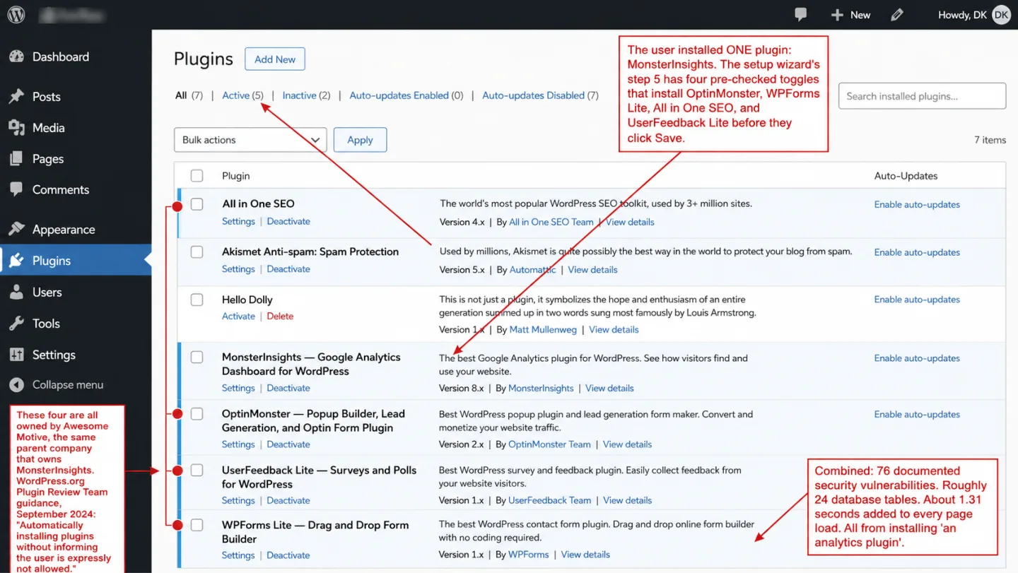The image size is (1018, 573).
Task: Check the All in One SEO checkbox
Action: [x=197, y=204]
